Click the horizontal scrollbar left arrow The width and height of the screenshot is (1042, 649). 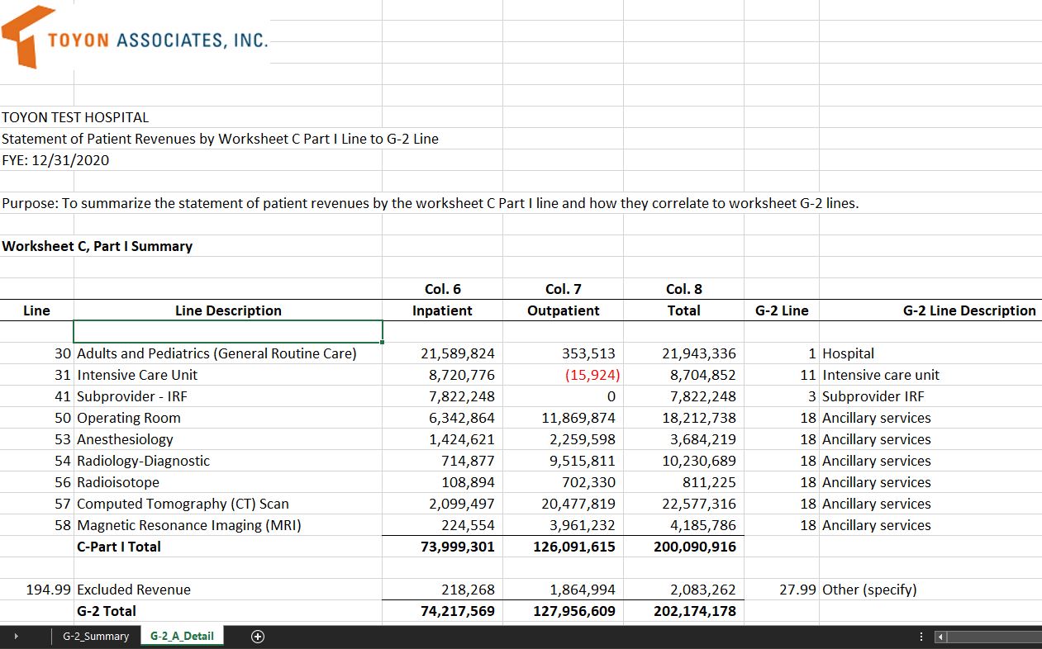pyautogui.click(x=940, y=637)
